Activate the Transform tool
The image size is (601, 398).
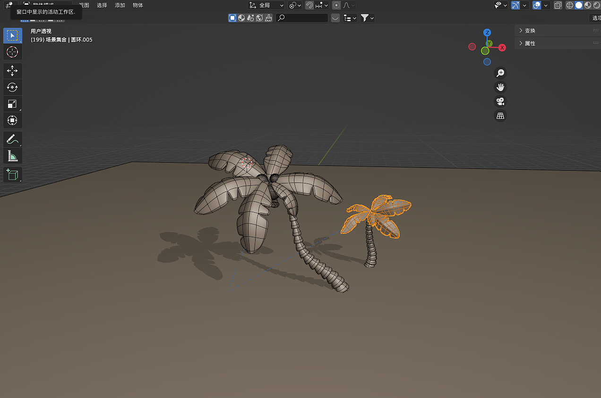(x=12, y=120)
